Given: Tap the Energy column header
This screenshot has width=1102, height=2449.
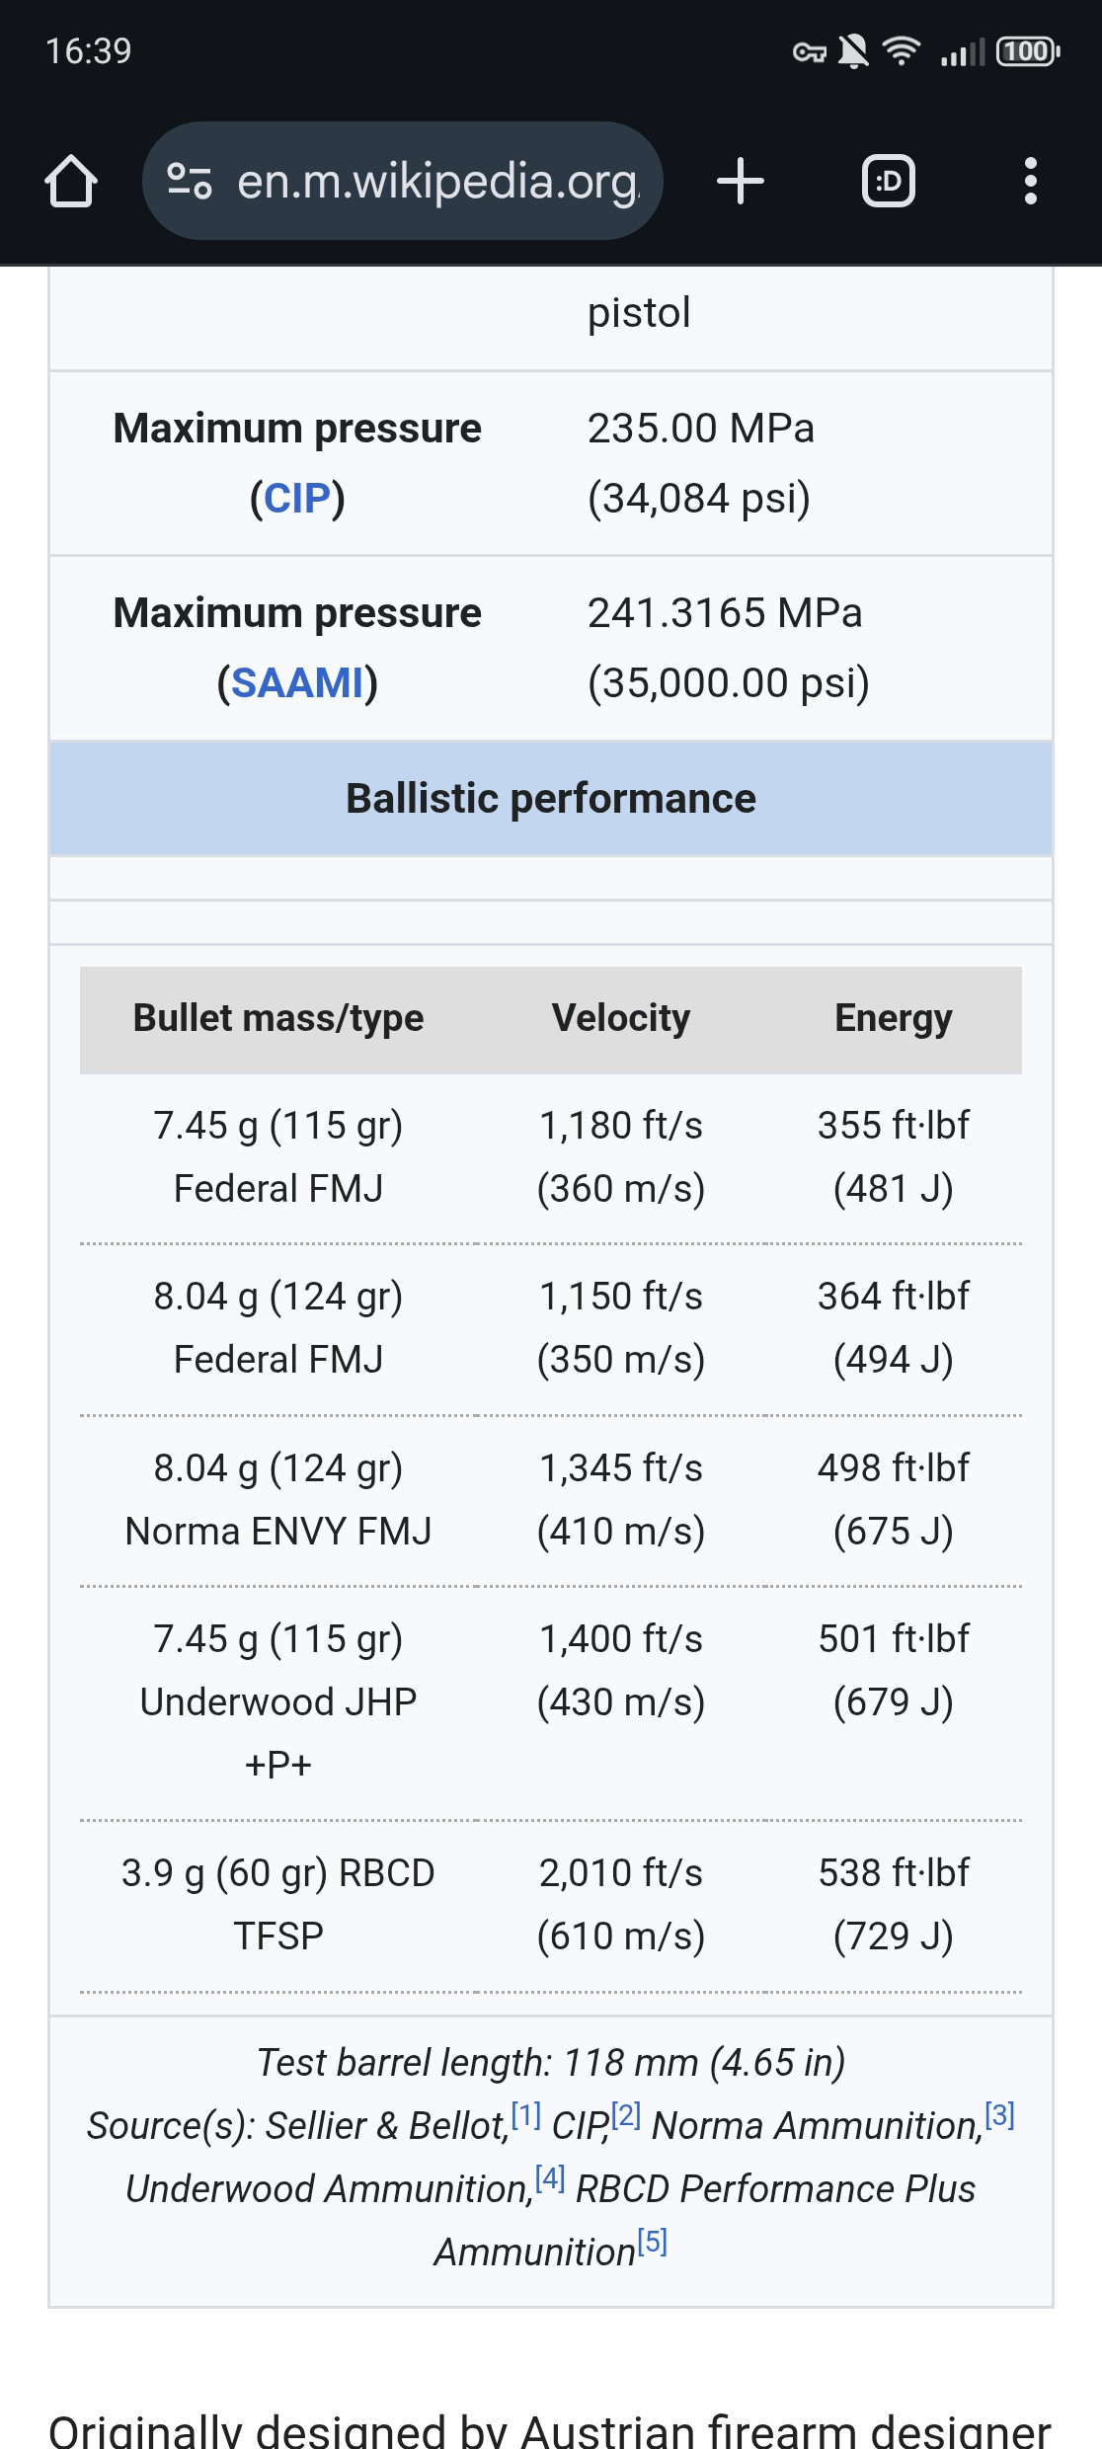Looking at the screenshot, I should click(x=894, y=1019).
